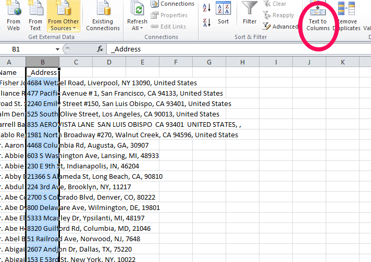Select column D header
Screen dimensions: 371x262
109,62
